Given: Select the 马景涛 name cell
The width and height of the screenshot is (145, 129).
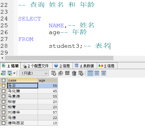Looking at the screenshot, I should (x=22, y=96).
